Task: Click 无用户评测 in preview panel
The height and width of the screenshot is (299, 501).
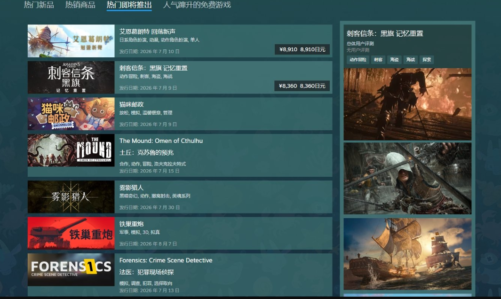Action: pos(358,50)
